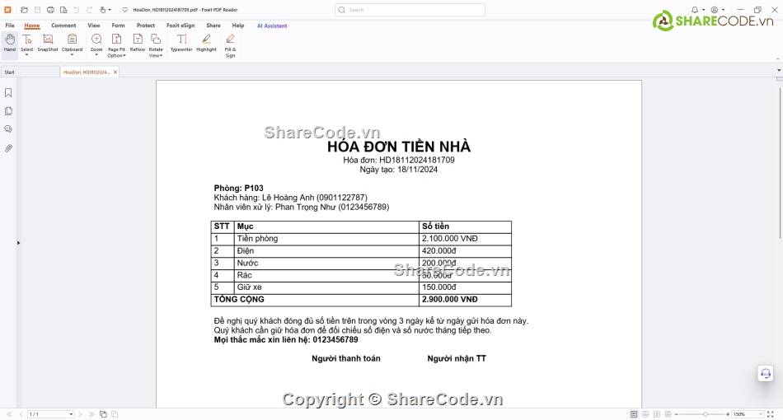
Task: Open the Foxit eSign tab
Action: [x=181, y=26]
